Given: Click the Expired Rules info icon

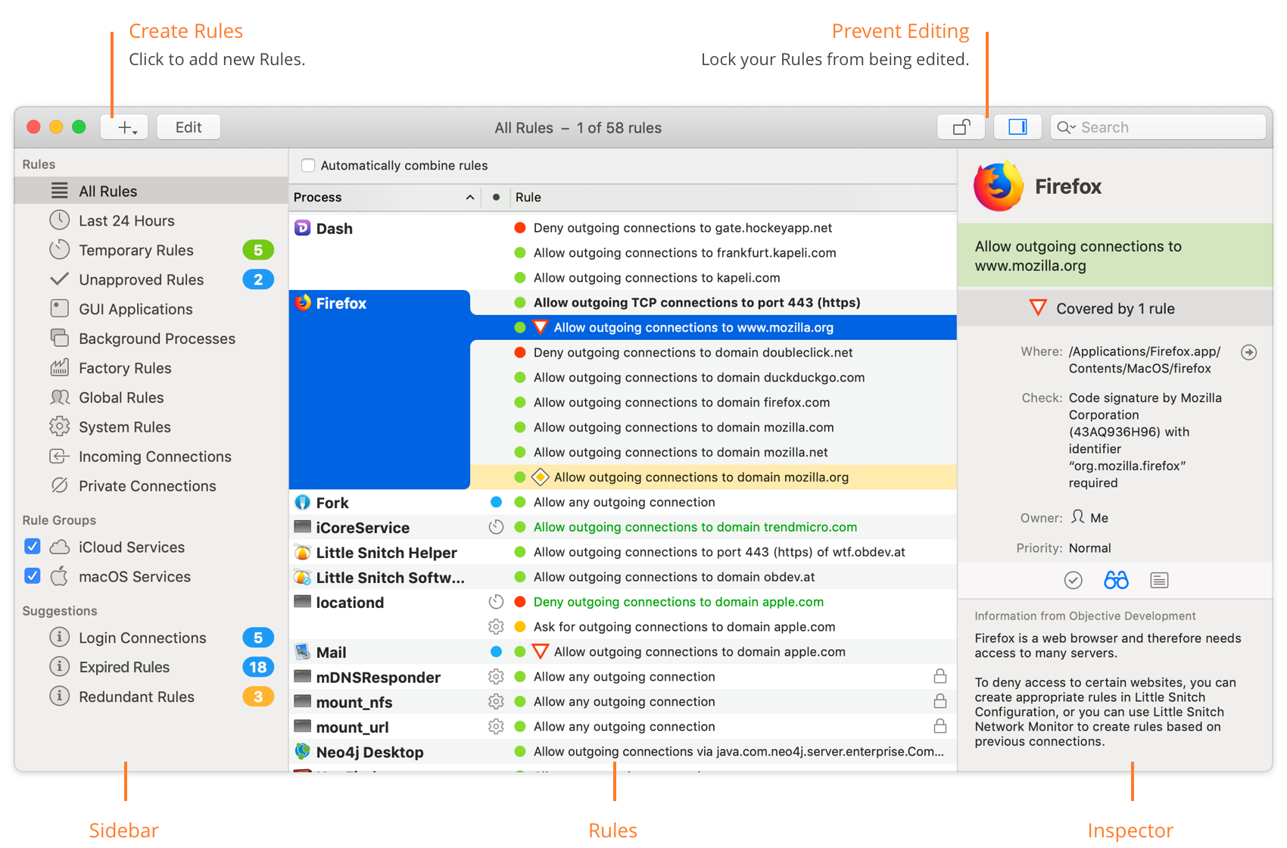Looking at the screenshot, I should (59, 667).
